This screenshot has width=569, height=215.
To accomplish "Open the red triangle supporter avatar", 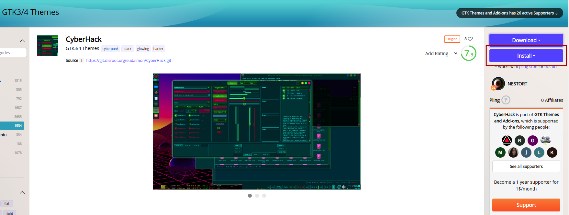I will pos(507,141).
